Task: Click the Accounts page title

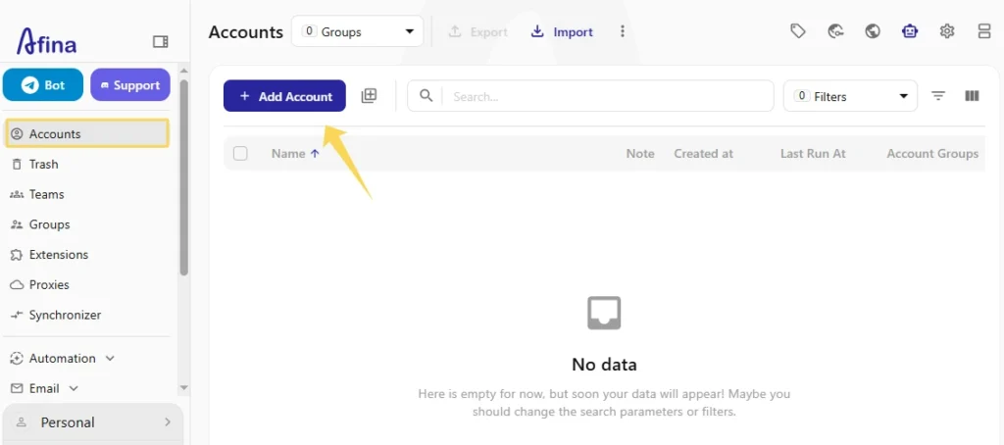Action: coord(246,32)
